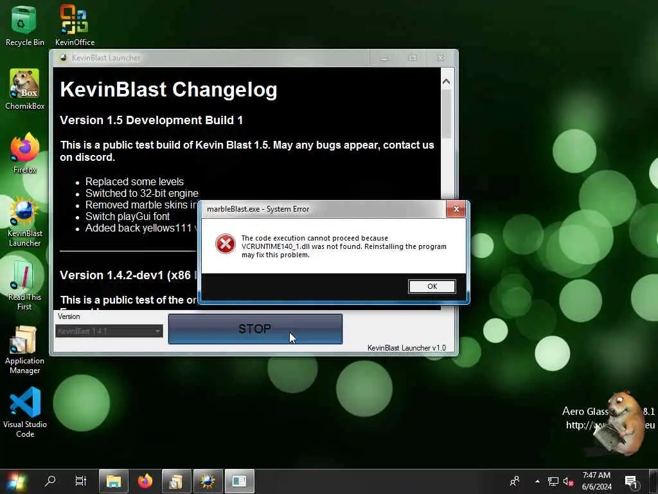Click the KevinBlast Launcher title bar icon
This screenshot has width=658, height=494.
click(63, 57)
